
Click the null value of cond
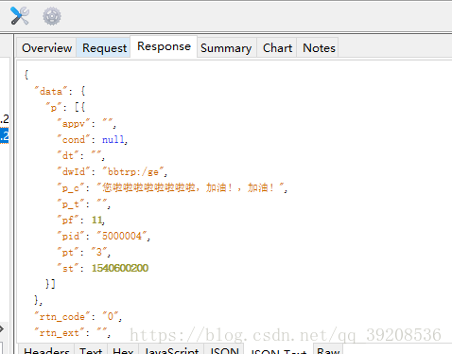(113, 139)
